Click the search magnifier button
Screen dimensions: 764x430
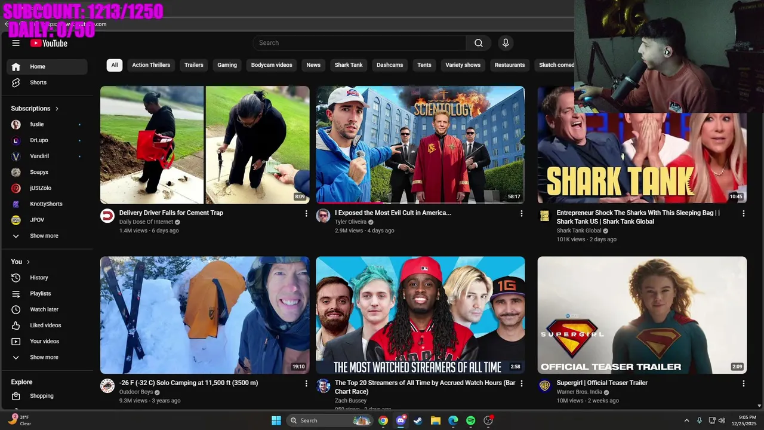point(479,43)
